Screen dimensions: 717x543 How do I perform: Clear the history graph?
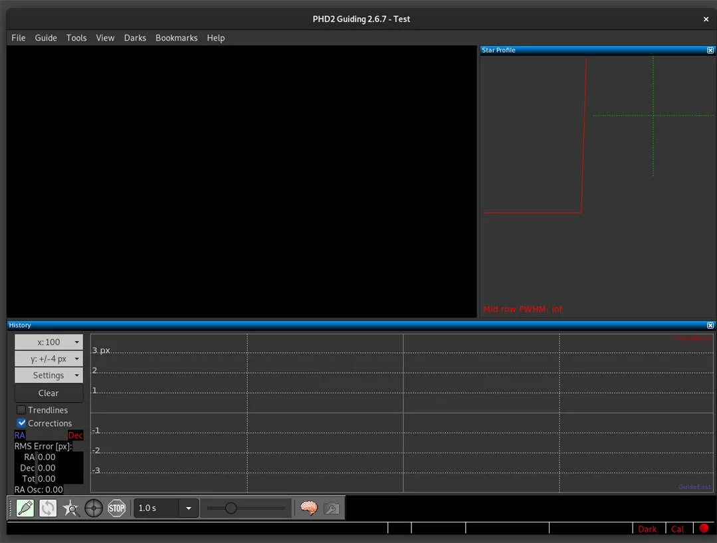point(49,393)
